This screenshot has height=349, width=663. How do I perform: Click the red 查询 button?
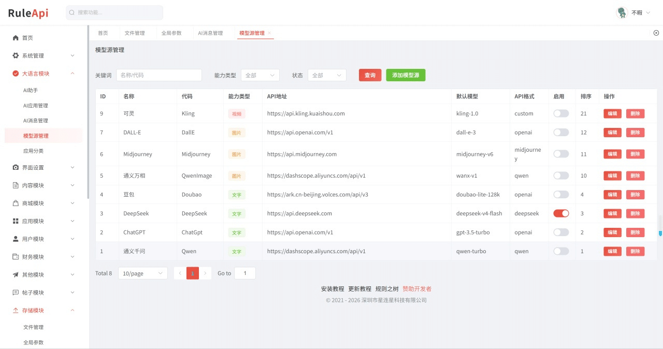point(370,75)
